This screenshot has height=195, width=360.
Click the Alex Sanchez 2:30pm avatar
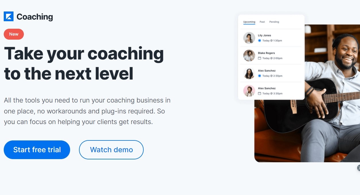coord(249,73)
